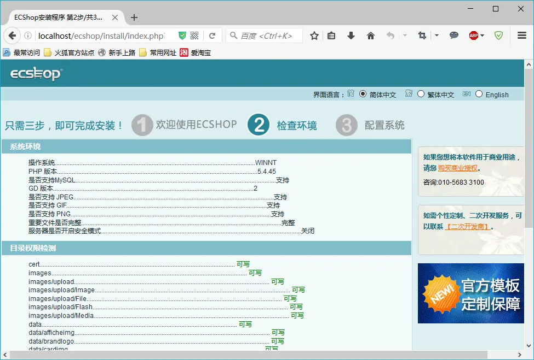Click the green shield security icon
Viewport: 534px width, 360px height.
(x=498, y=35)
